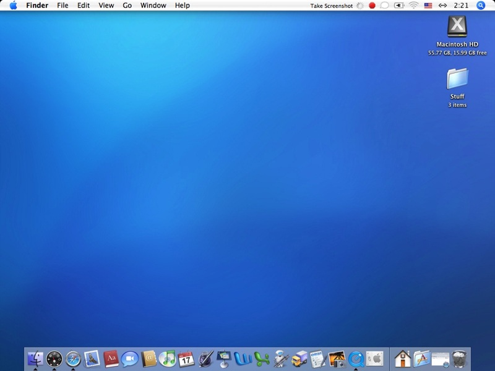This screenshot has height=371, width=495.
Task: Launch iTunes from the Dock
Action: (x=167, y=359)
